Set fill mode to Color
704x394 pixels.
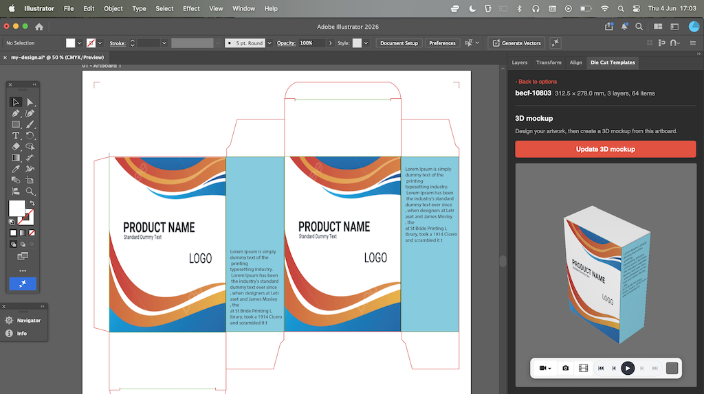[13, 233]
